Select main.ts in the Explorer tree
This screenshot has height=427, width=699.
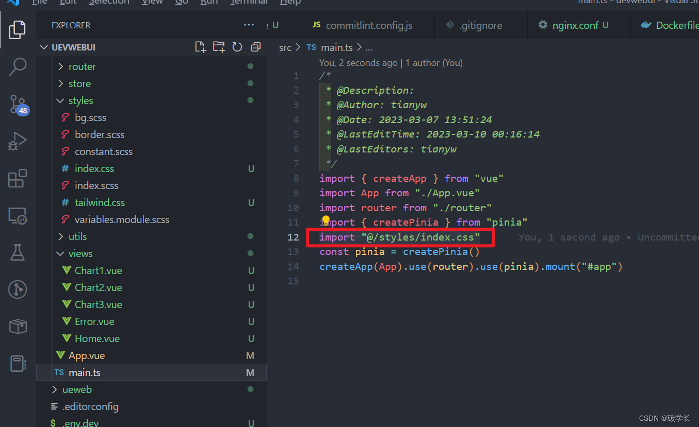pos(152,372)
